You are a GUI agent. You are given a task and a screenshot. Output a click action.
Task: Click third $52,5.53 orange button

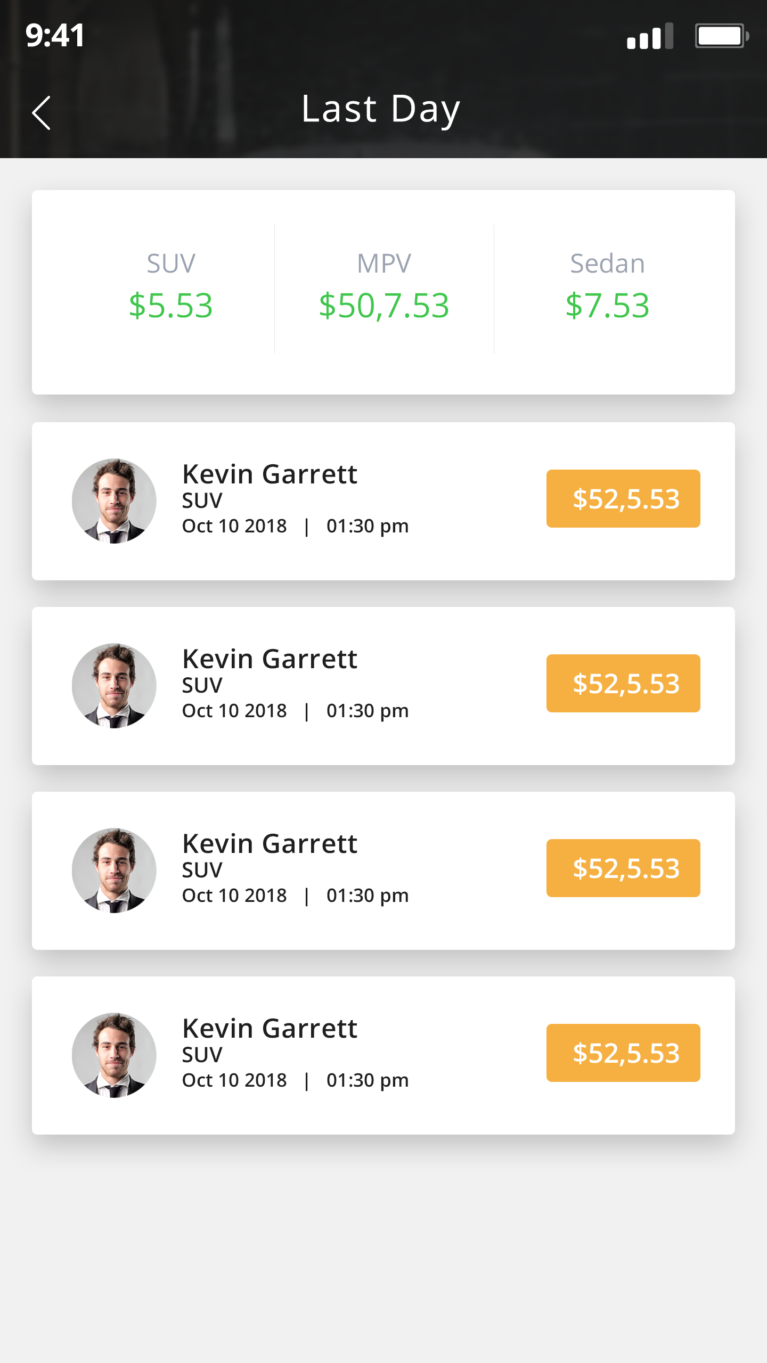coord(623,868)
